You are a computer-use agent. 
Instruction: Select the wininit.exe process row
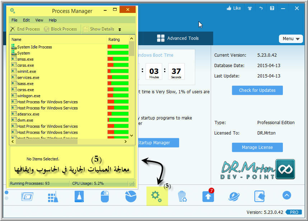coord(69,71)
